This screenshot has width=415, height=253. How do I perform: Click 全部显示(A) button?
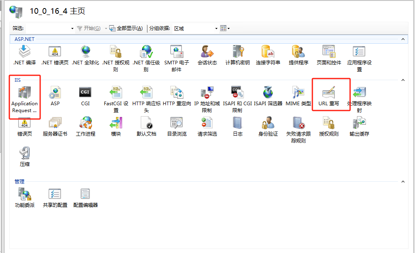[126, 28]
